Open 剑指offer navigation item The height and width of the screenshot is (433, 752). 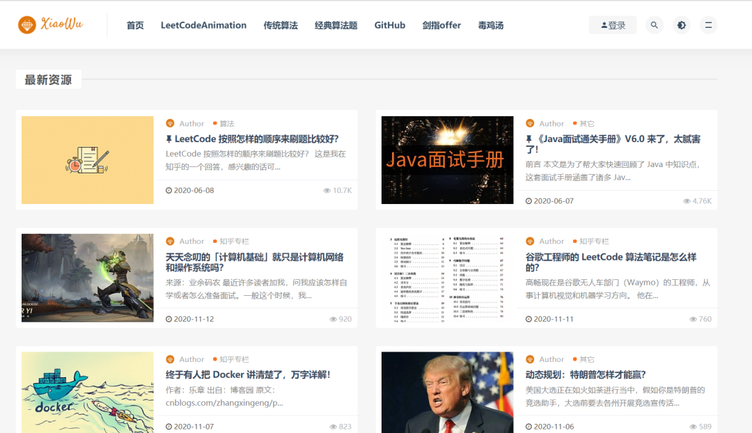(x=441, y=25)
